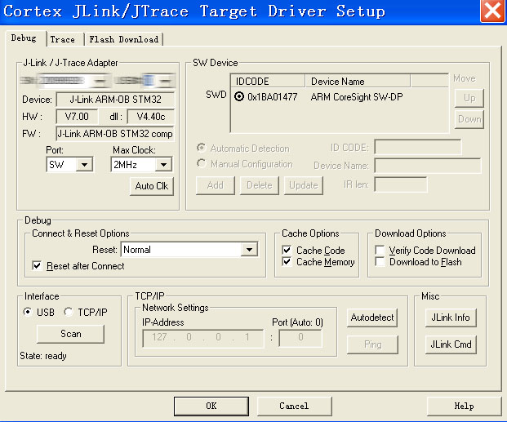Viewport: 507px width, 422px height.
Task: Expand the Port dropdown
Action: (x=84, y=165)
